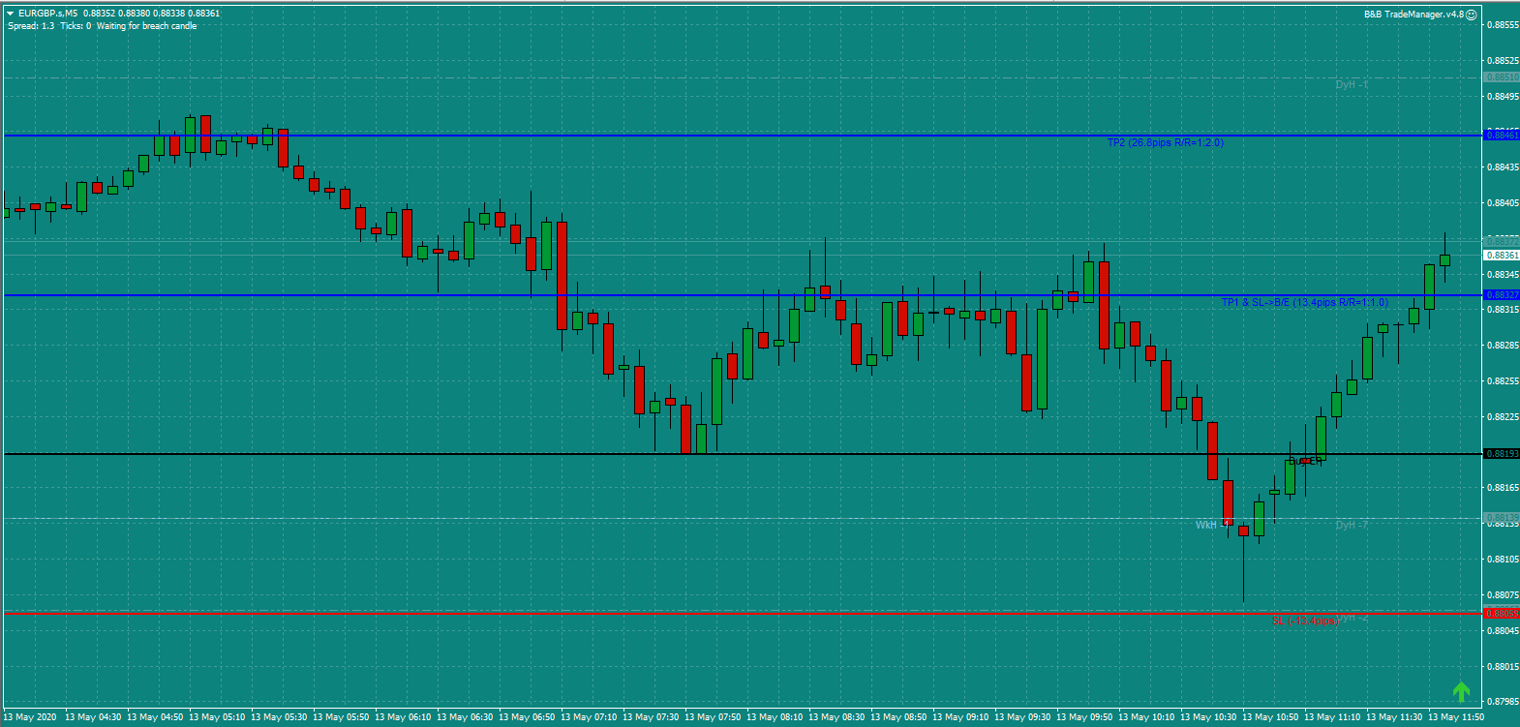The width and height of the screenshot is (1520, 727).
Task: Click the 0.88405 price scale label
Action: coord(1502,203)
